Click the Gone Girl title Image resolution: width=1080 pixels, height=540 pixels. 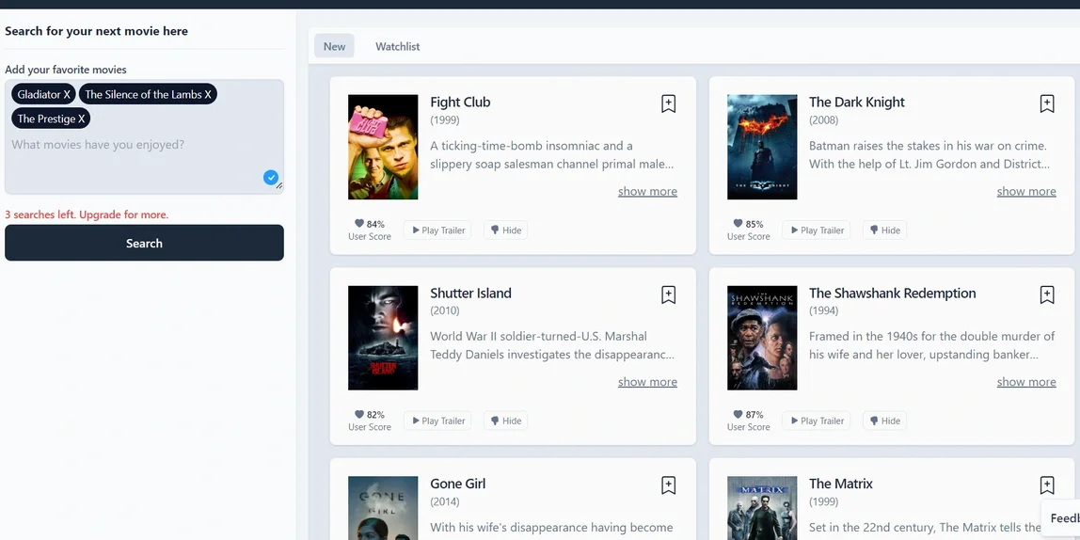coord(457,484)
